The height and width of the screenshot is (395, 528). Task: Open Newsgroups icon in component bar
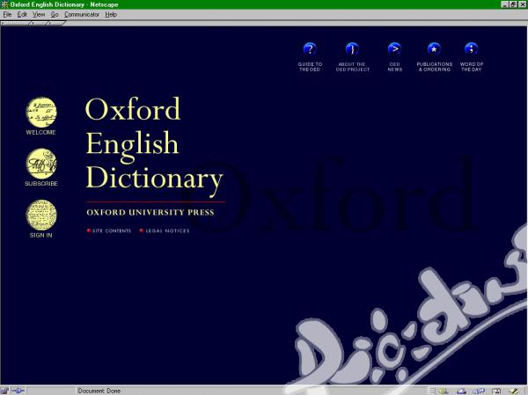[479, 391]
